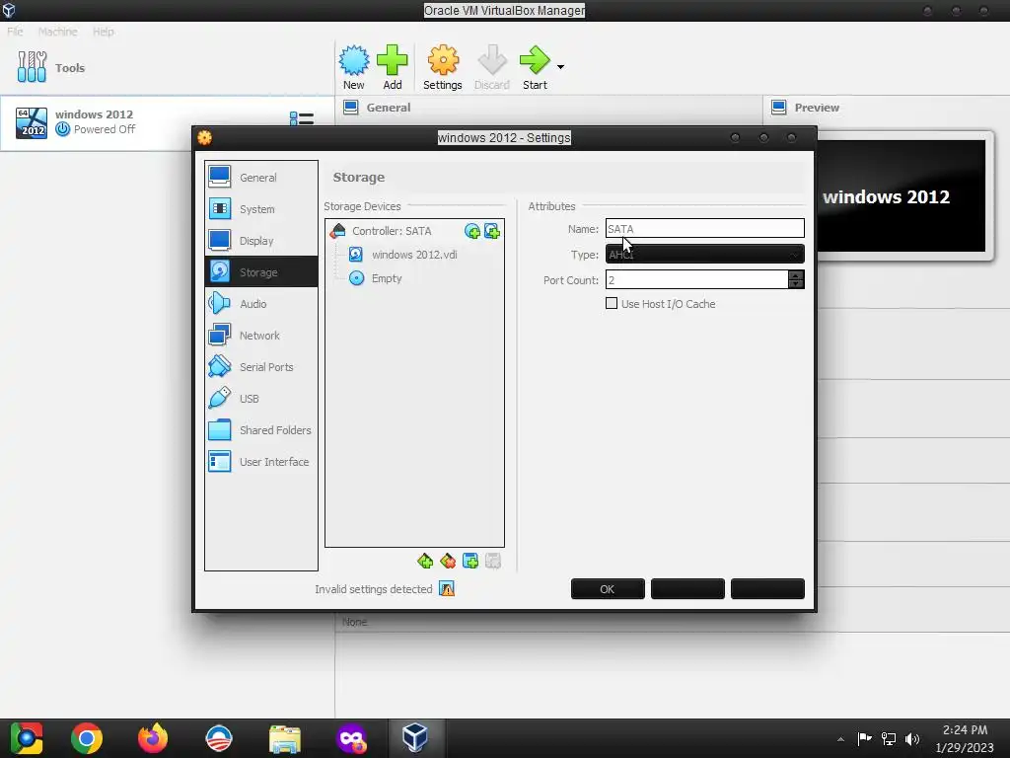The height and width of the screenshot is (758, 1010).
Task: Click the network icon in system tray
Action: tap(889, 738)
